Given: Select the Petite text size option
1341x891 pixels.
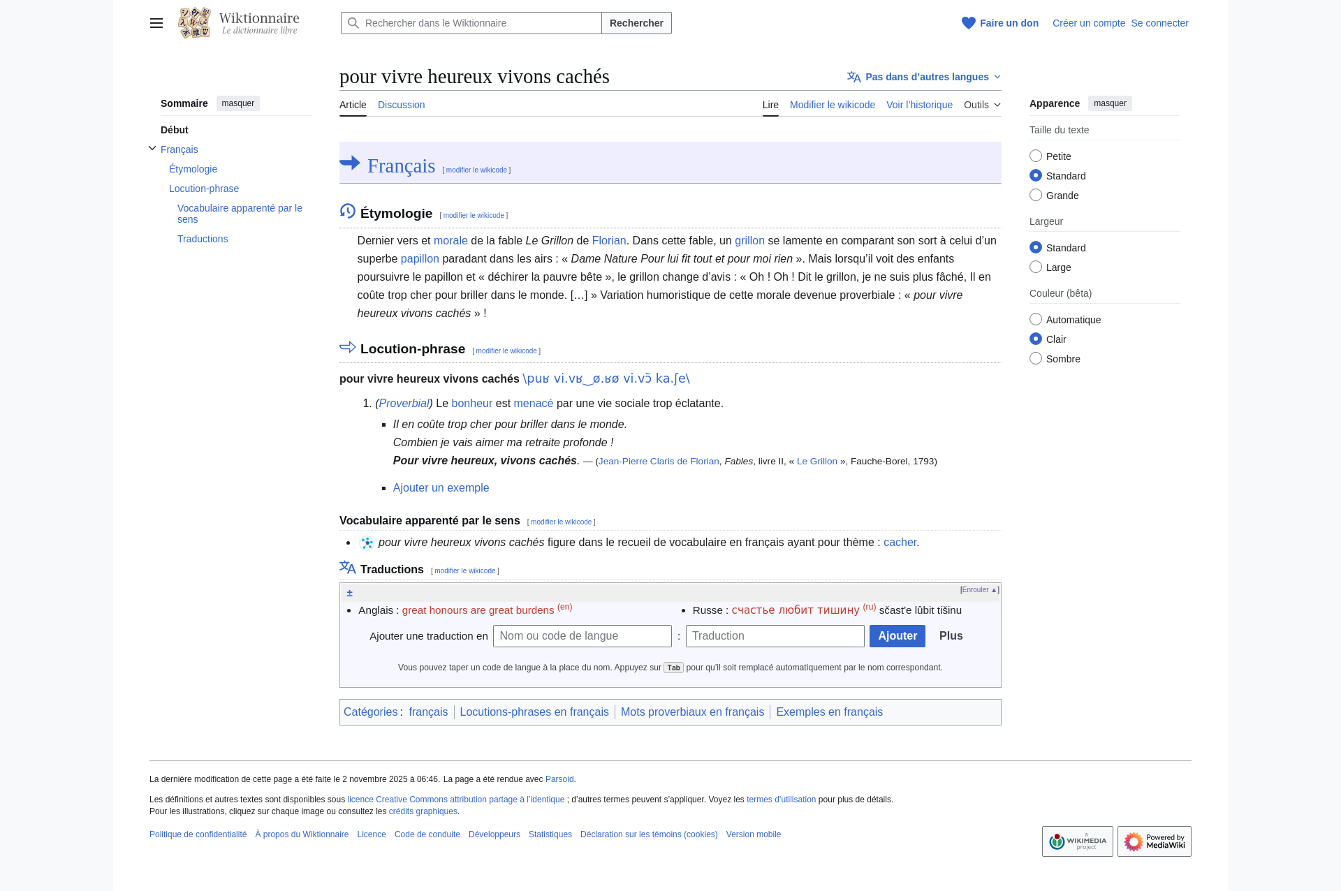Looking at the screenshot, I should tap(1036, 156).
